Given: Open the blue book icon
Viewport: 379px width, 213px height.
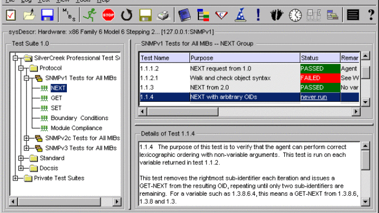Looking at the screenshot, I should tap(184, 15).
